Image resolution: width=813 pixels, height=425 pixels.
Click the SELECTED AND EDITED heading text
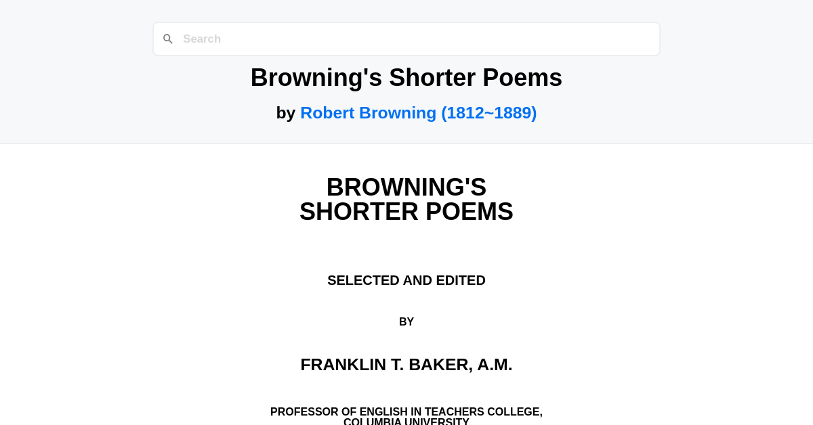pyautogui.click(x=406, y=280)
